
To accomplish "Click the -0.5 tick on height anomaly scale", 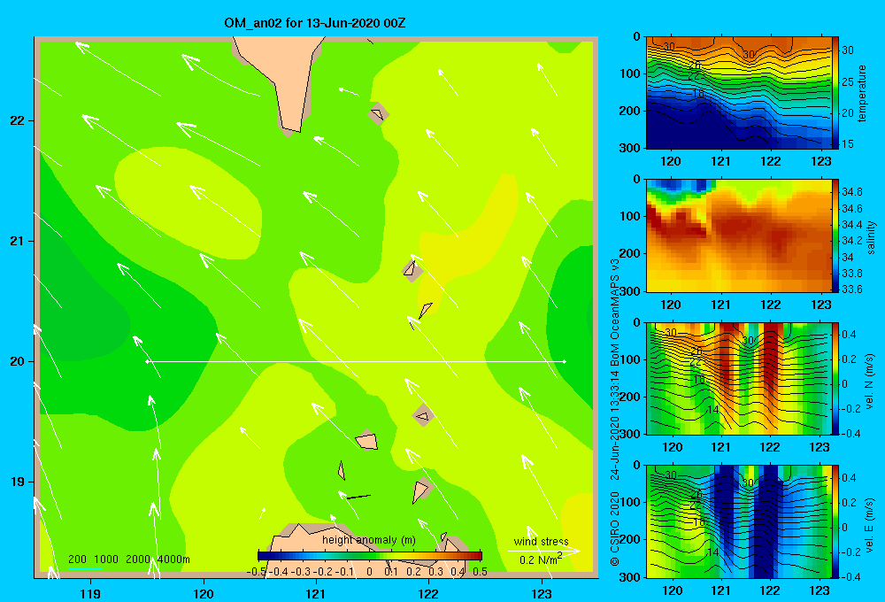I will [x=257, y=571].
